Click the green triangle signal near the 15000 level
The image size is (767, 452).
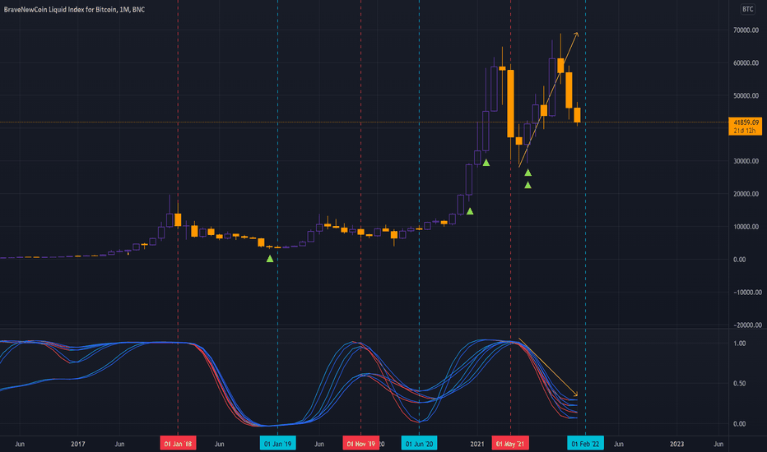[470, 211]
